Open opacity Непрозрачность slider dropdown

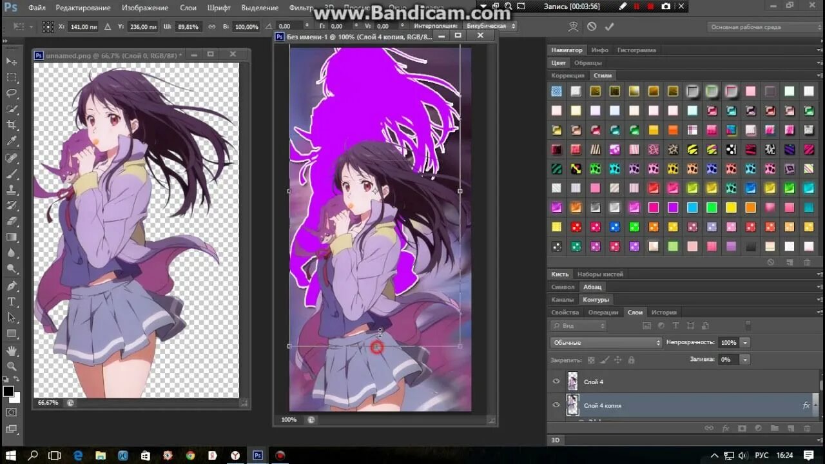(745, 343)
